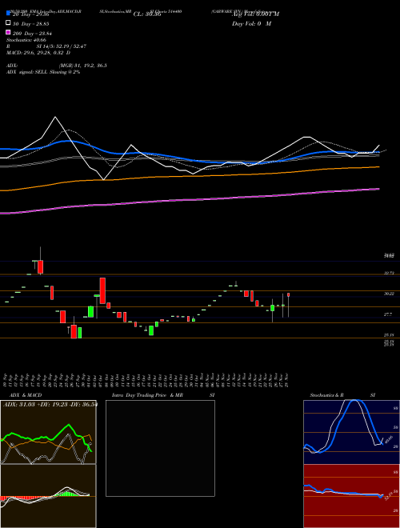
Task: Click the ADX 31.03 +DY 19.23 readout
Action: (50, 405)
